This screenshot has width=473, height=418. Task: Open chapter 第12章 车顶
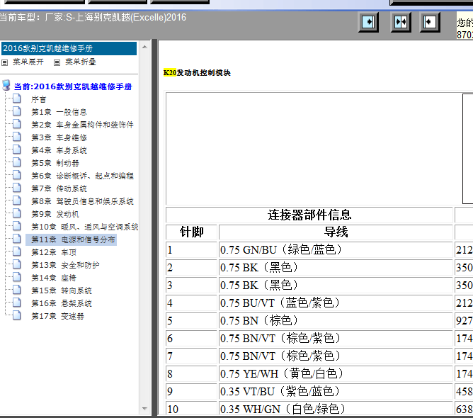pos(54,252)
